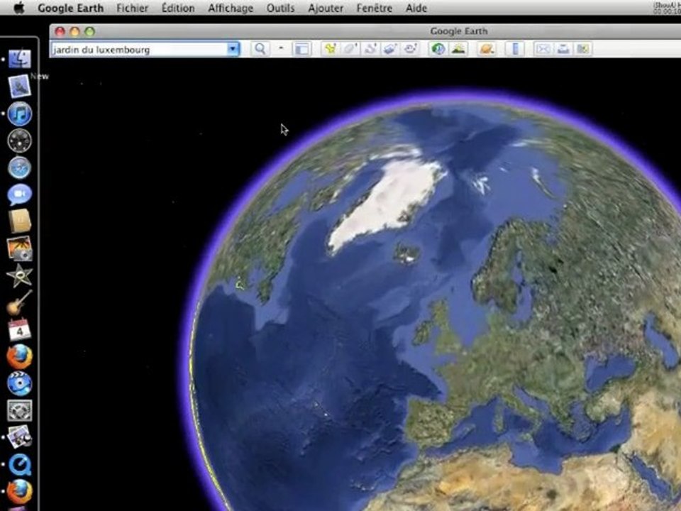Open iChat speech bubble in dock
Image resolution: width=681 pixels, height=511 pixels.
click(20, 194)
